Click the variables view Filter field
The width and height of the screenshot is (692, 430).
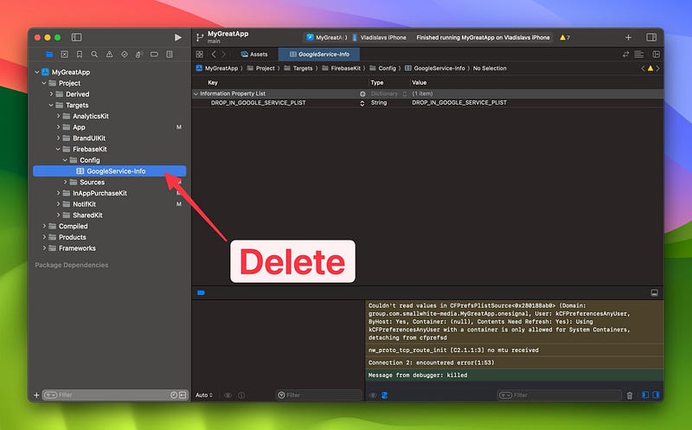point(319,395)
